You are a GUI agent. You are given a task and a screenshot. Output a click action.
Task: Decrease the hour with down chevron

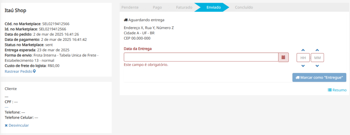[x=303, y=66]
